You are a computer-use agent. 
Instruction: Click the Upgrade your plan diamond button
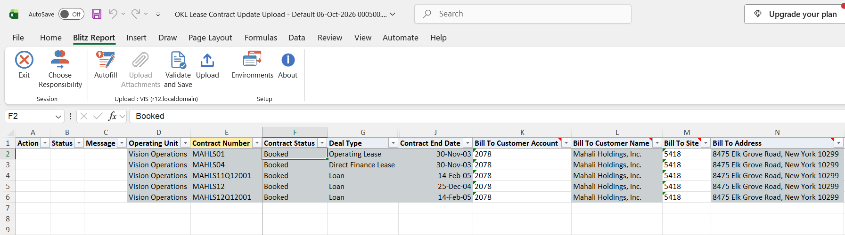(x=795, y=14)
